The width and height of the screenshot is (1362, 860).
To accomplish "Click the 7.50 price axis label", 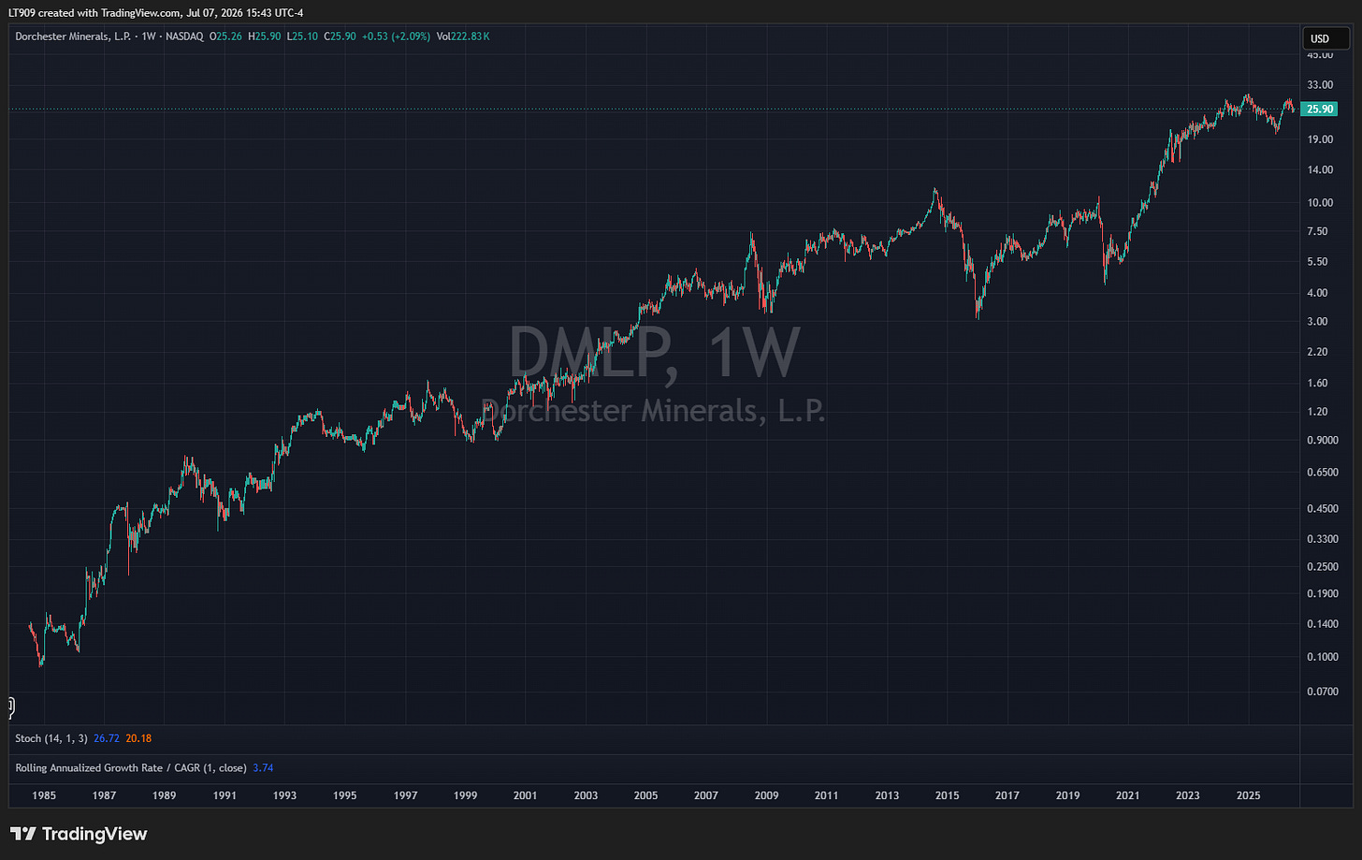I will 1317,231.
